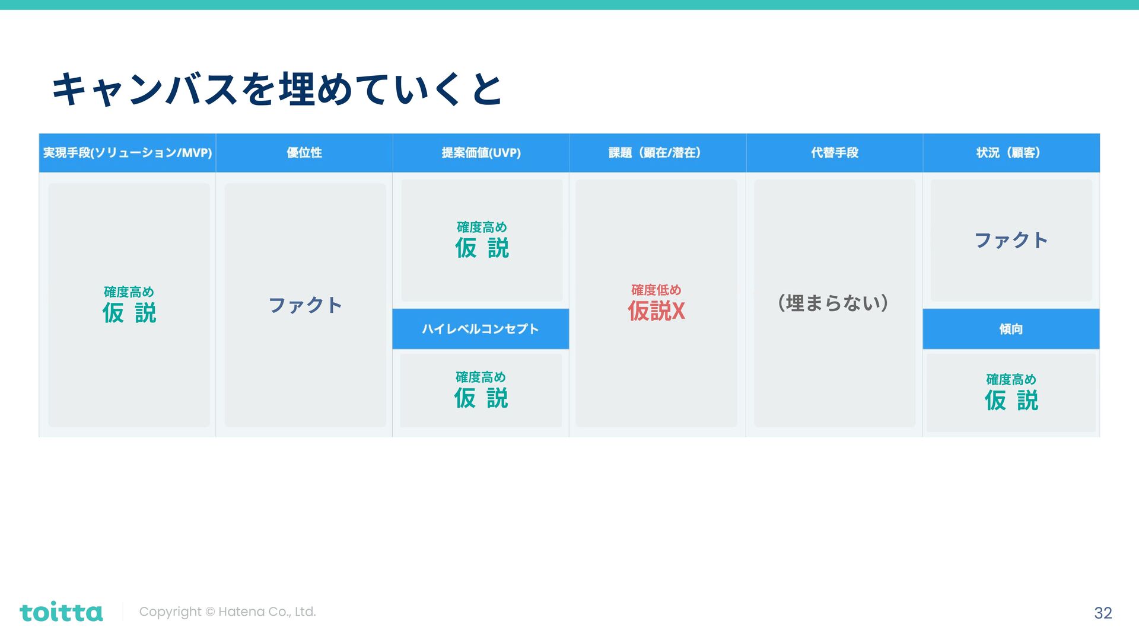Click the 仮説 card below 傾向
Screen dimensions: 1139x640
click(x=1011, y=392)
